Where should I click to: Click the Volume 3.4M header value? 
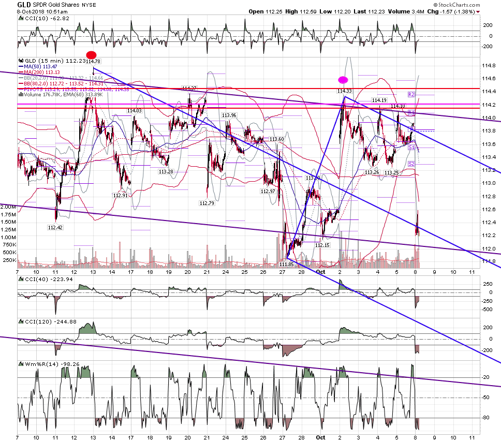pos(406,11)
